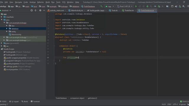Sync project with Gradle files icon

[x=176, y=6]
